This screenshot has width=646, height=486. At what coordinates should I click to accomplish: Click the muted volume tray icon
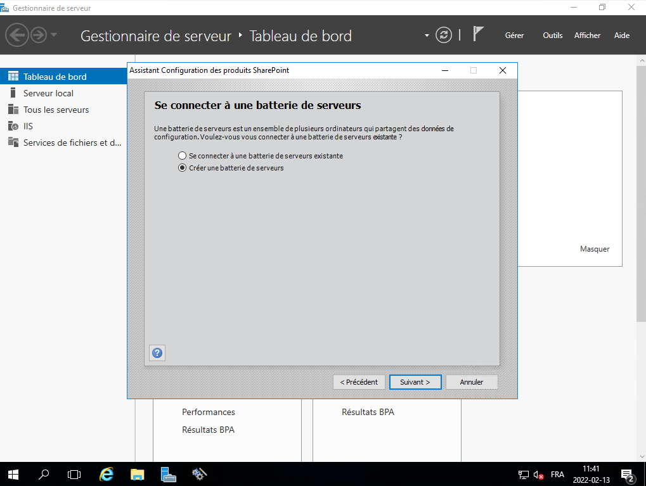click(538, 475)
